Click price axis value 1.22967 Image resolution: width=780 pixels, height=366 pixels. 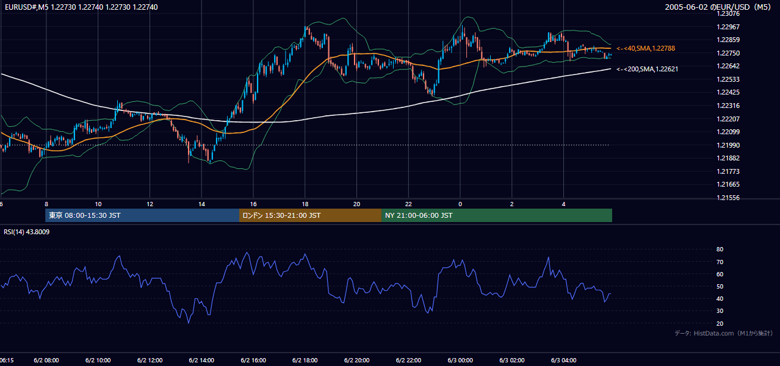(727, 27)
